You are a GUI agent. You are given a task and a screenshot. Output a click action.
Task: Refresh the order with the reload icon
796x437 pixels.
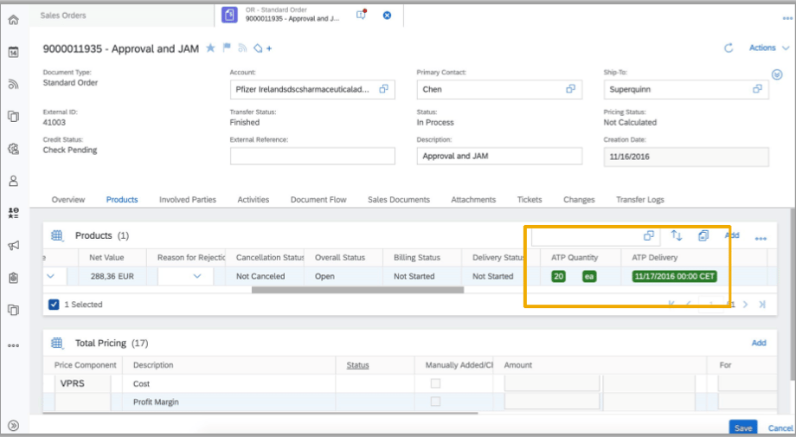tap(729, 48)
